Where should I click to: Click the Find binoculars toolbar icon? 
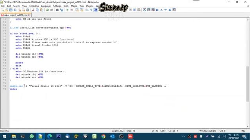click(x=57, y=10)
